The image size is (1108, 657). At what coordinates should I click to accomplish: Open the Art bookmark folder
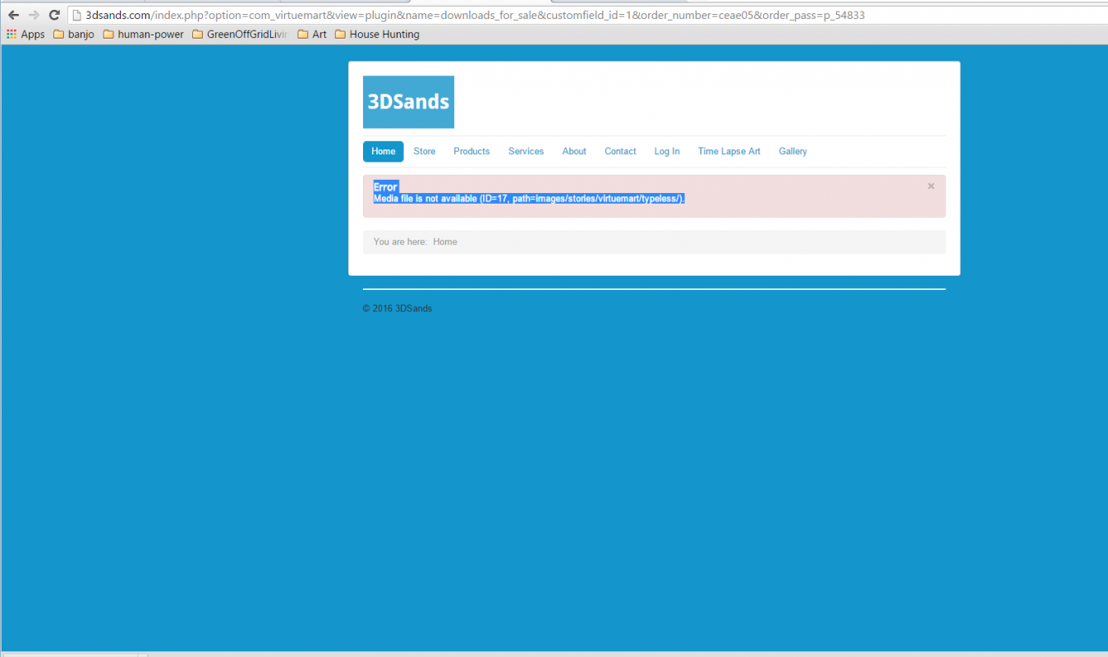312,34
